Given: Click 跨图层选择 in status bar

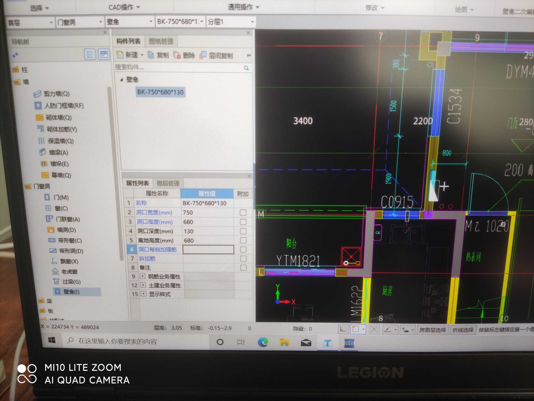Looking at the screenshot, I should (x=433, y=330).
